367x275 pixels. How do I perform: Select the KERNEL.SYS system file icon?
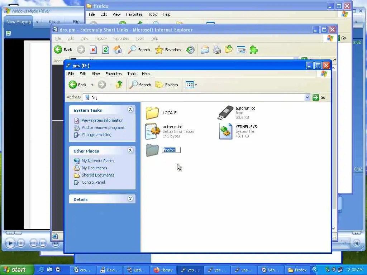pyautogui.click(x=226, y=131)
